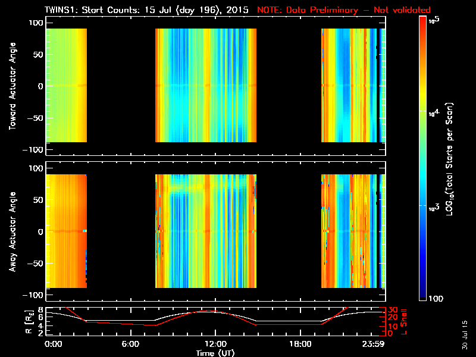This screenshot has width=476, height=357.
Task: Click the 'R [RE]' axis label
Action: coord(29,322)
